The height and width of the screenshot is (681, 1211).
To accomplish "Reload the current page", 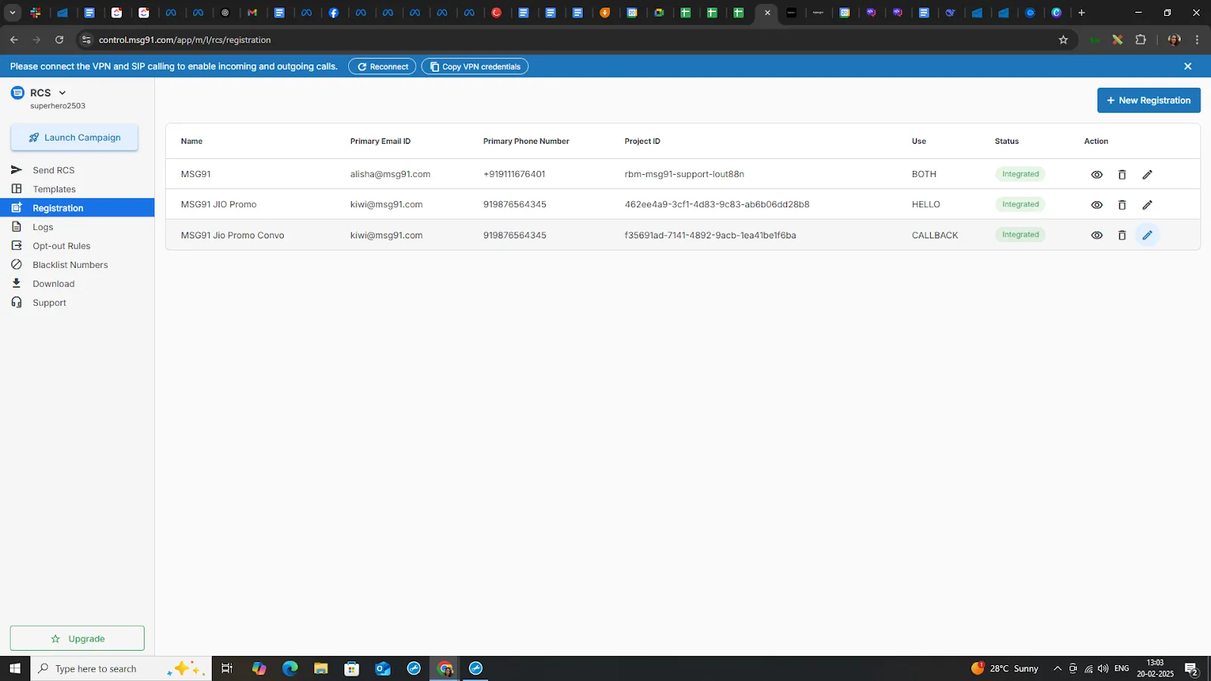I will tap(59, 40).
